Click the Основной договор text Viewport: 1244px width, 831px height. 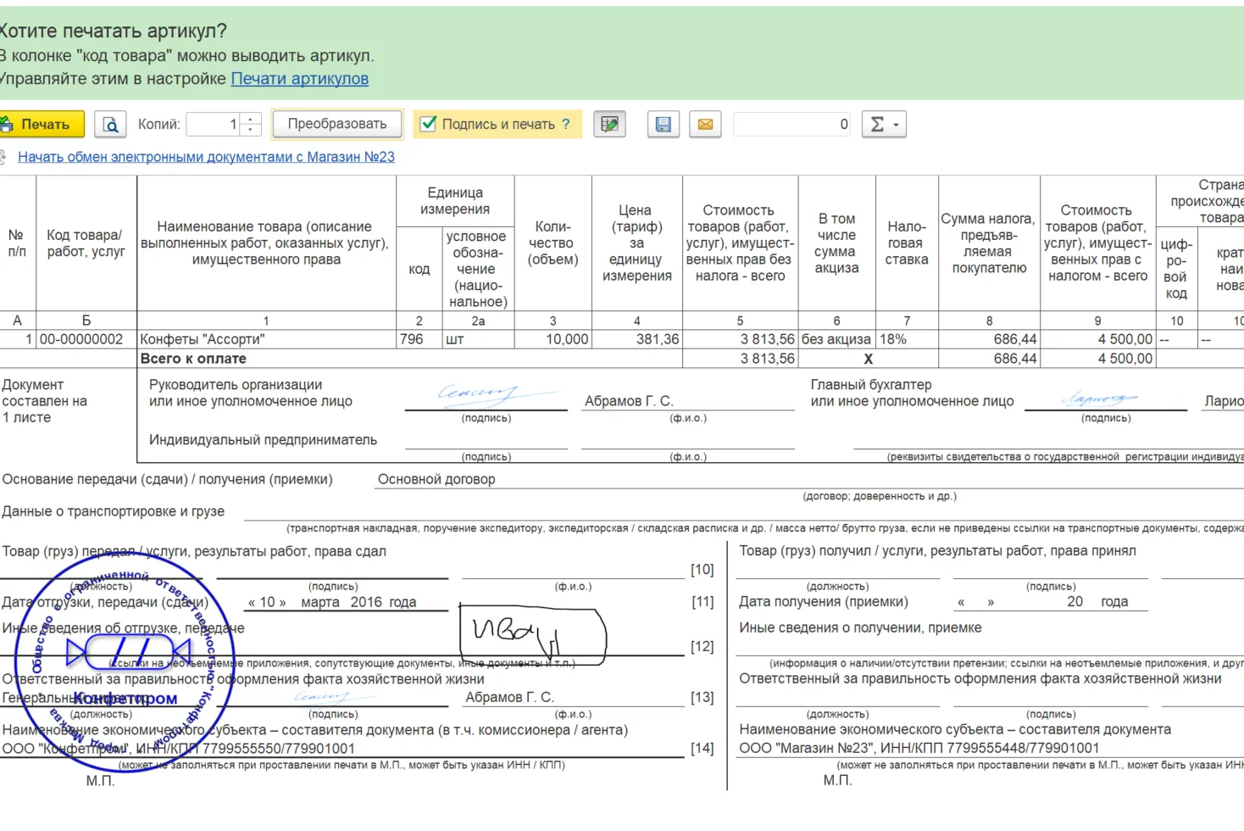(x=436, y=479)
